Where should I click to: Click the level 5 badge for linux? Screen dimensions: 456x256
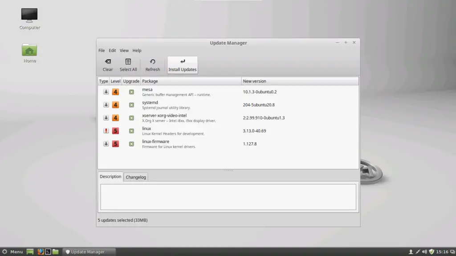[115, 131]
